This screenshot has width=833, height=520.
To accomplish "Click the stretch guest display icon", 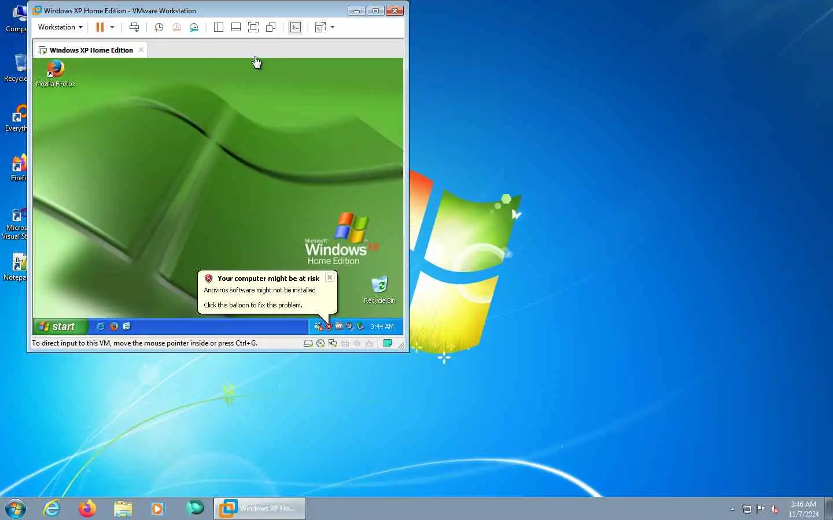I will click(x=320, y=27).
